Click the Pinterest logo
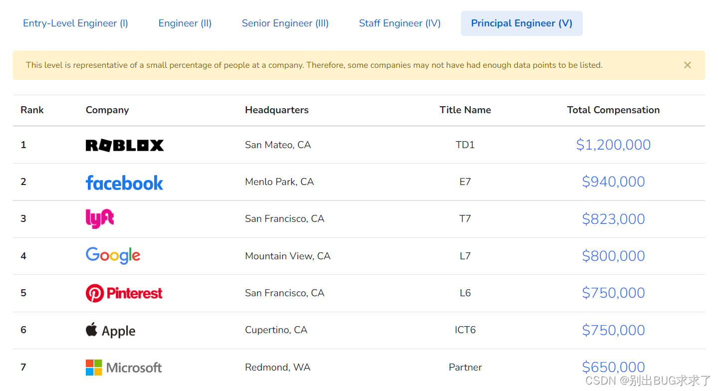The width and height of the screenshot is (718, 391). 124,293
